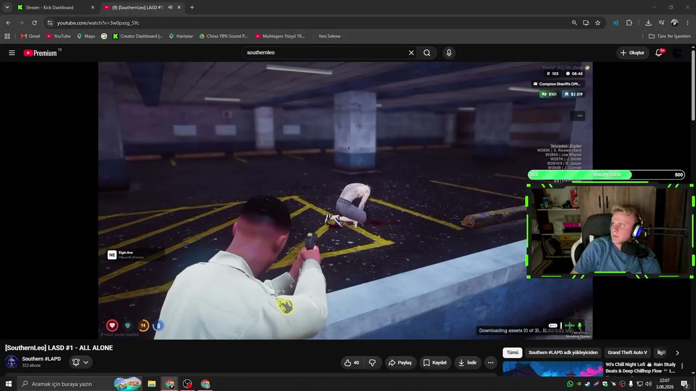Show Chrome downloads
The width and height of the screenshot is (696, 391).
tap(648, 23)
